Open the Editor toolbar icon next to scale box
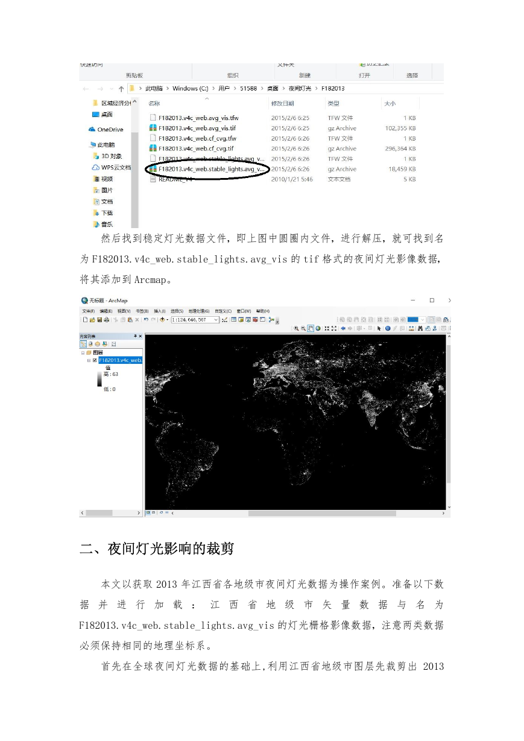The image size is (524, 741). pos(224,320)
